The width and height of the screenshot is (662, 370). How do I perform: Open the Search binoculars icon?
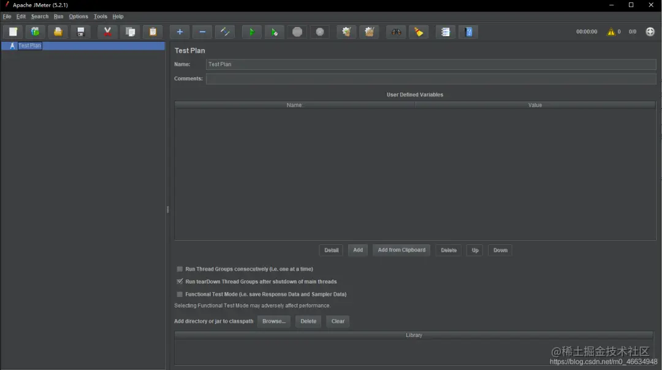pos(396,32)
